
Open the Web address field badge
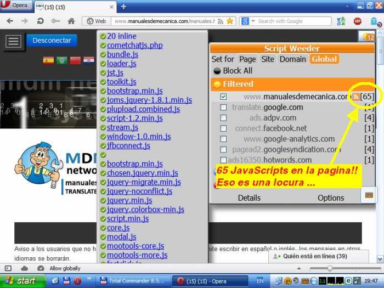(96, 21)
